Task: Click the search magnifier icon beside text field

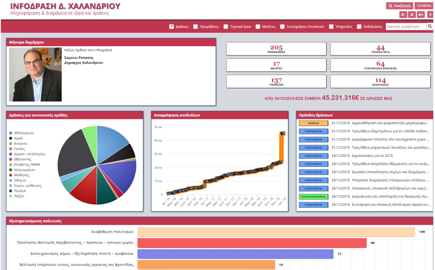Action: pyautogui.click(x=430, y=27)
